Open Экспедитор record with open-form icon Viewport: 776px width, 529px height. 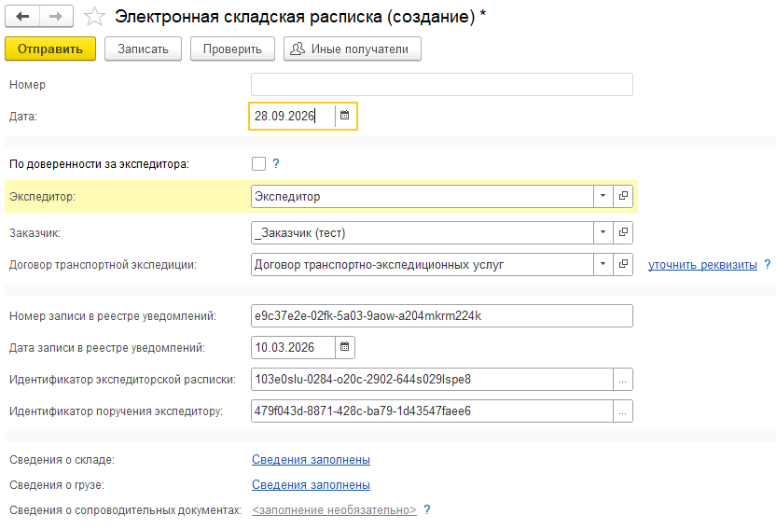[623, 196]
